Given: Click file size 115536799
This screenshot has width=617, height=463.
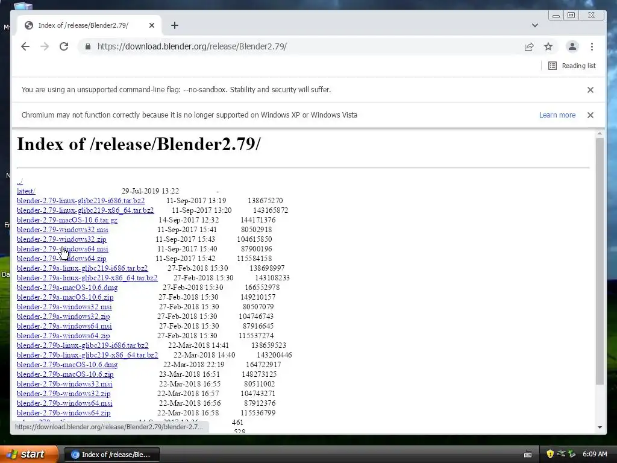Looking at the screenshot, I should 258,413.
